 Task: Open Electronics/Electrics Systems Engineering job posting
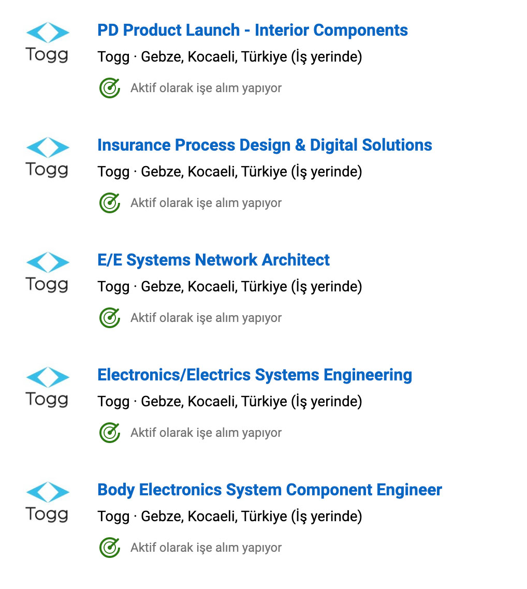click(255, 375)
